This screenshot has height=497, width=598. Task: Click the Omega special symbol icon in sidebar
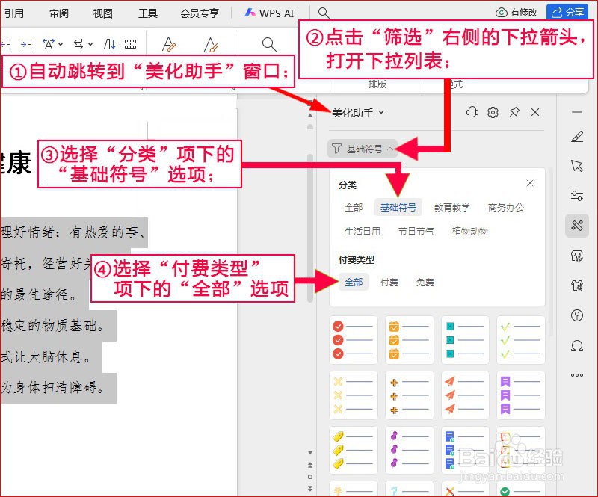[x=576, y=345]
